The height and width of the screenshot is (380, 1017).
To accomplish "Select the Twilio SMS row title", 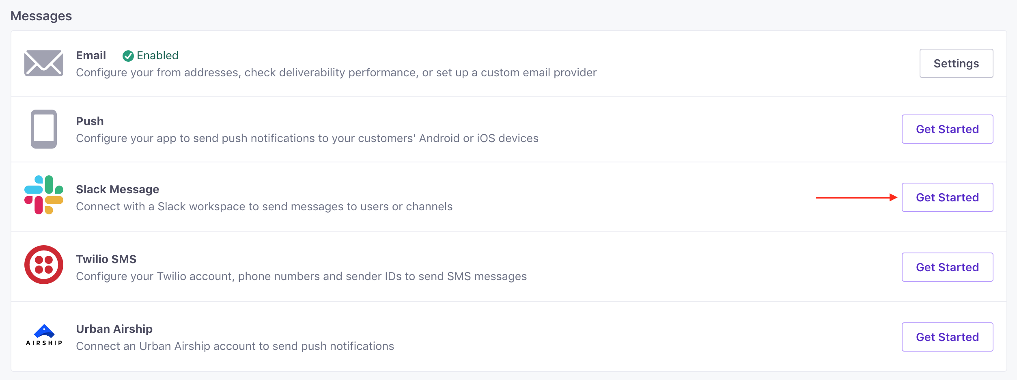I will coord(106,259).
